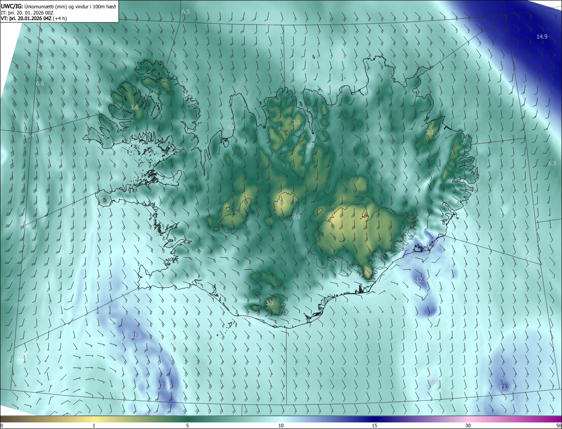Click the 13.2 value label

point(505,387)
